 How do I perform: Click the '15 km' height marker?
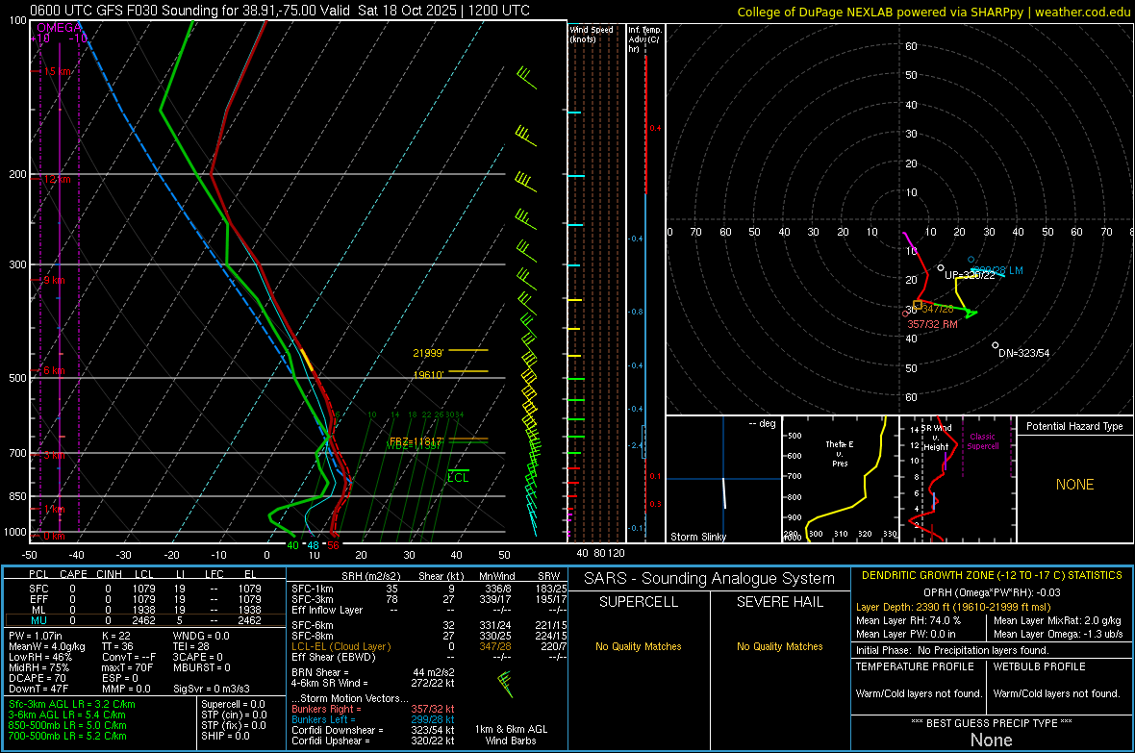coord(58,71)
